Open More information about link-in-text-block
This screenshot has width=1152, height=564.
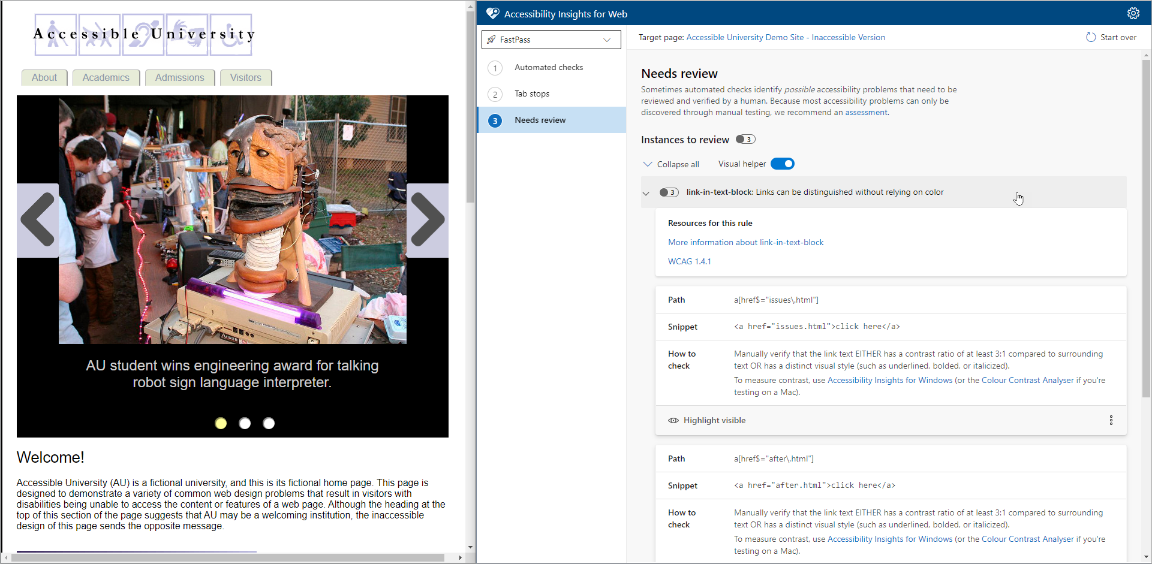click(745, 242)
